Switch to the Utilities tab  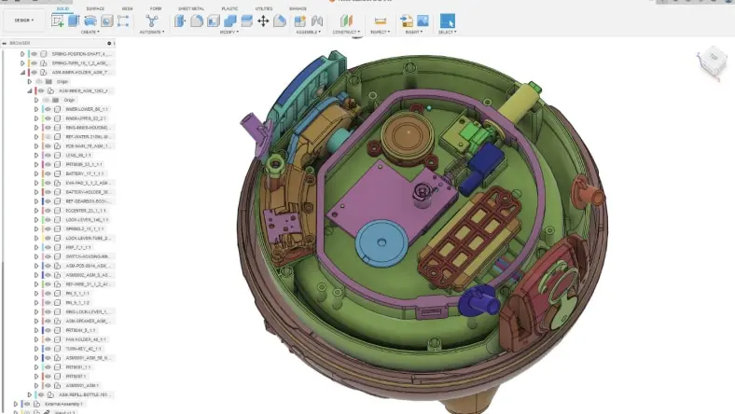click(x=264, y=8)
